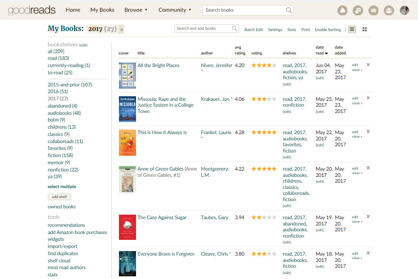Click the magnifier in Search books field
418x279 pixels.
coord(289,10)
